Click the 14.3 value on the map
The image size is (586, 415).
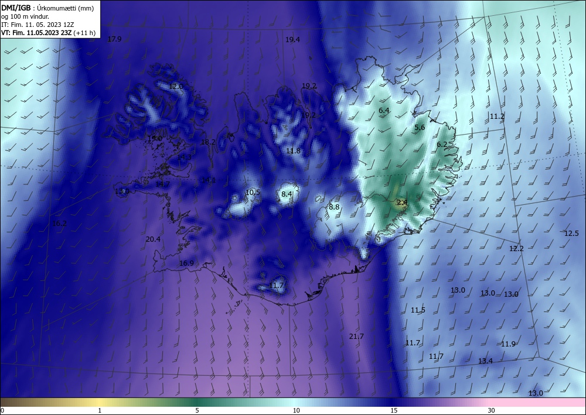184,157
